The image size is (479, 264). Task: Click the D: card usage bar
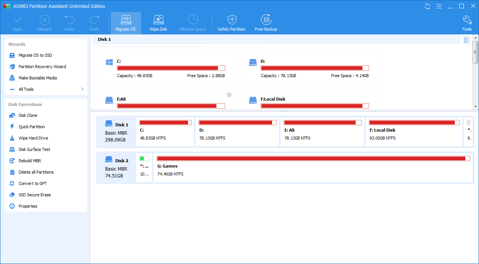click(x=315, y=68)
